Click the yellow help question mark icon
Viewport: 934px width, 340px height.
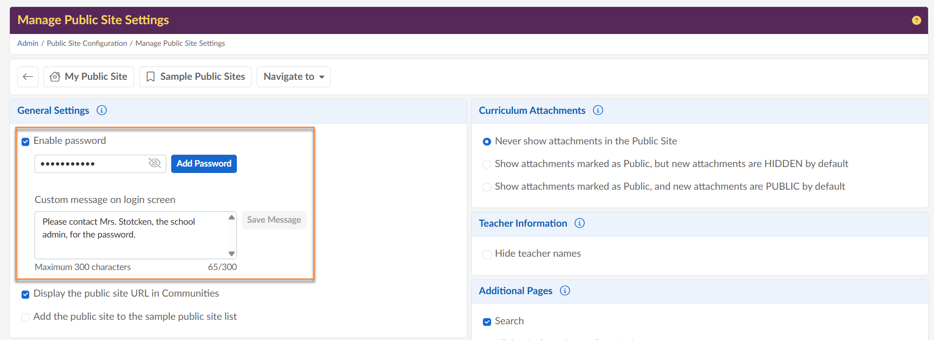tap(916, 20)
